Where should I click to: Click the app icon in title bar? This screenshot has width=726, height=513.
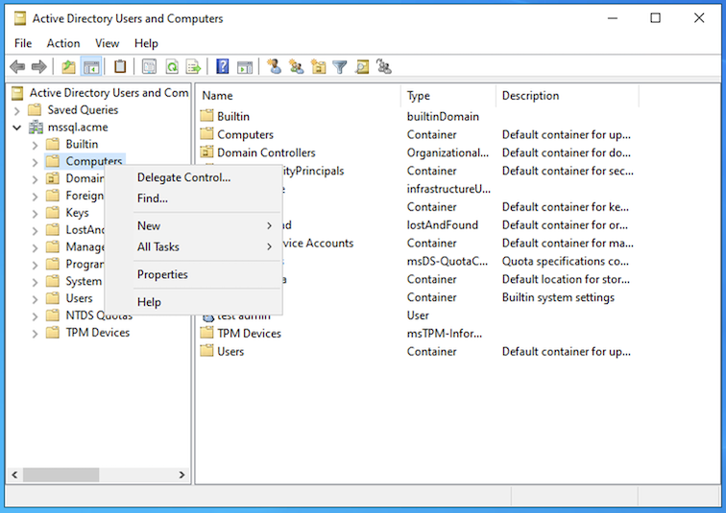20,18
